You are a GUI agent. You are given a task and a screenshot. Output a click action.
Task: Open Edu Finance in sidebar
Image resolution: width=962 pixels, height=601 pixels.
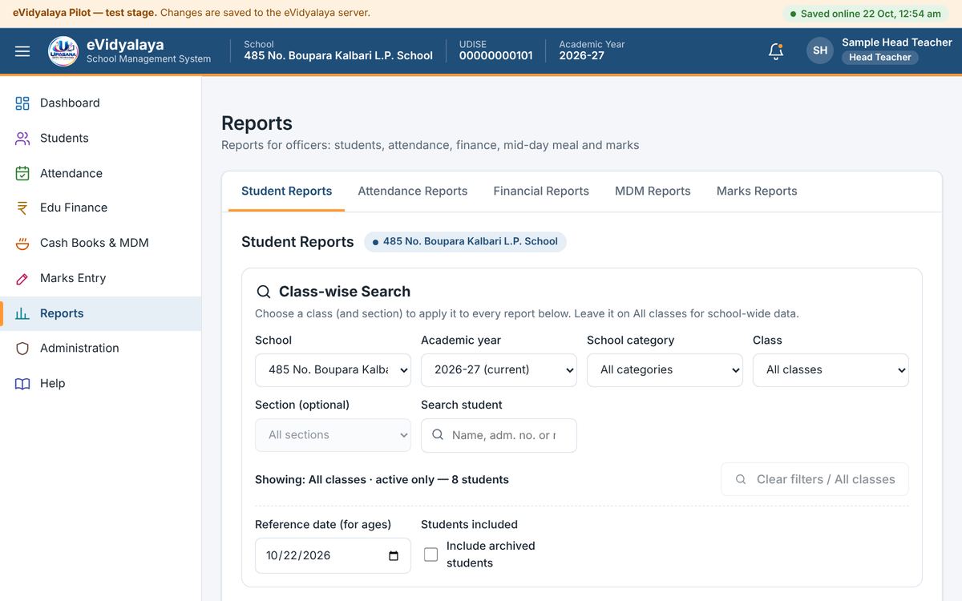tap(100, 208)
